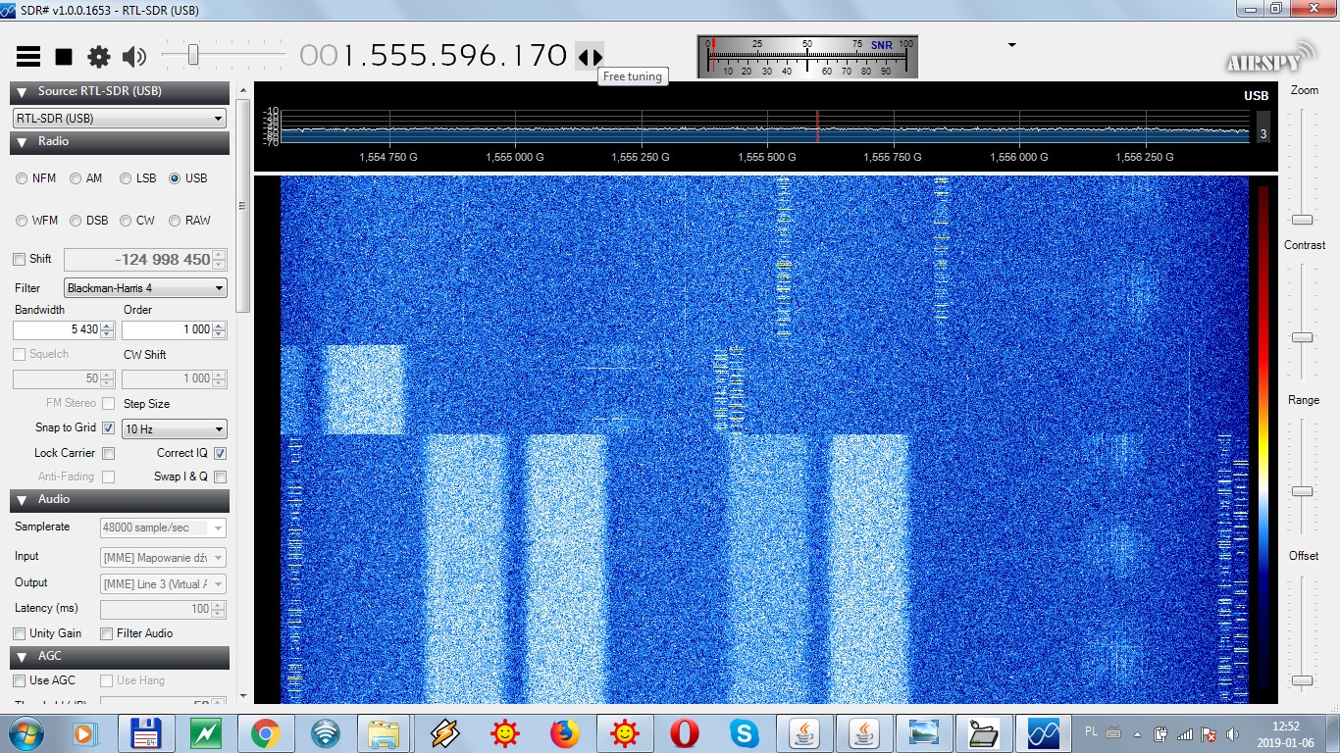Click the SNR signal meter

point(807,57)
